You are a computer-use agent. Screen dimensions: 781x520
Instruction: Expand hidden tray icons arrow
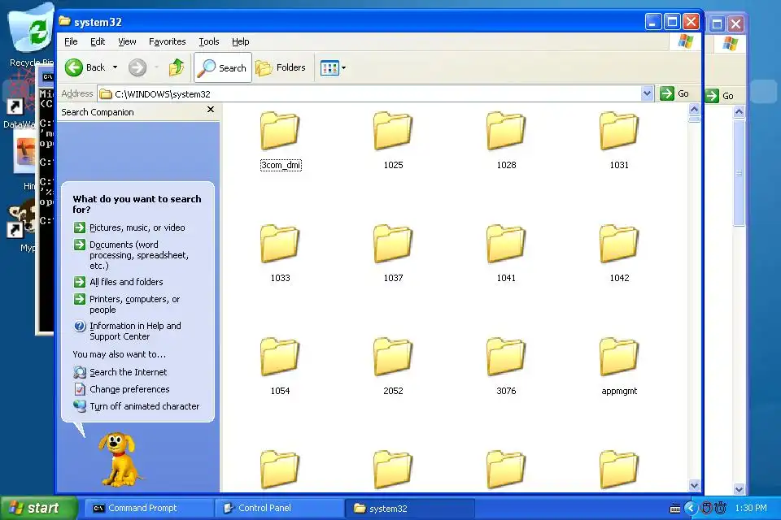pyautogui.click(x=691, y=508)
